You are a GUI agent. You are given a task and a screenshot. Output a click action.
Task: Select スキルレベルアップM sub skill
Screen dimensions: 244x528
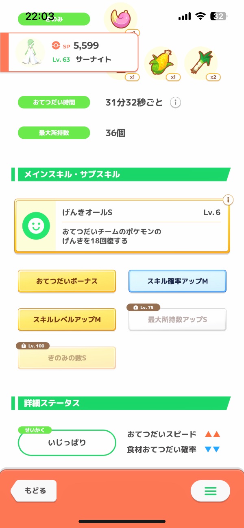(67, 319)
